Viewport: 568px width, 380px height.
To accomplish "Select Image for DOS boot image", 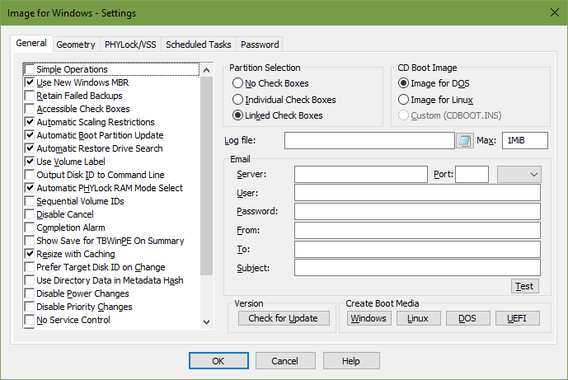I will click(403, 83).
